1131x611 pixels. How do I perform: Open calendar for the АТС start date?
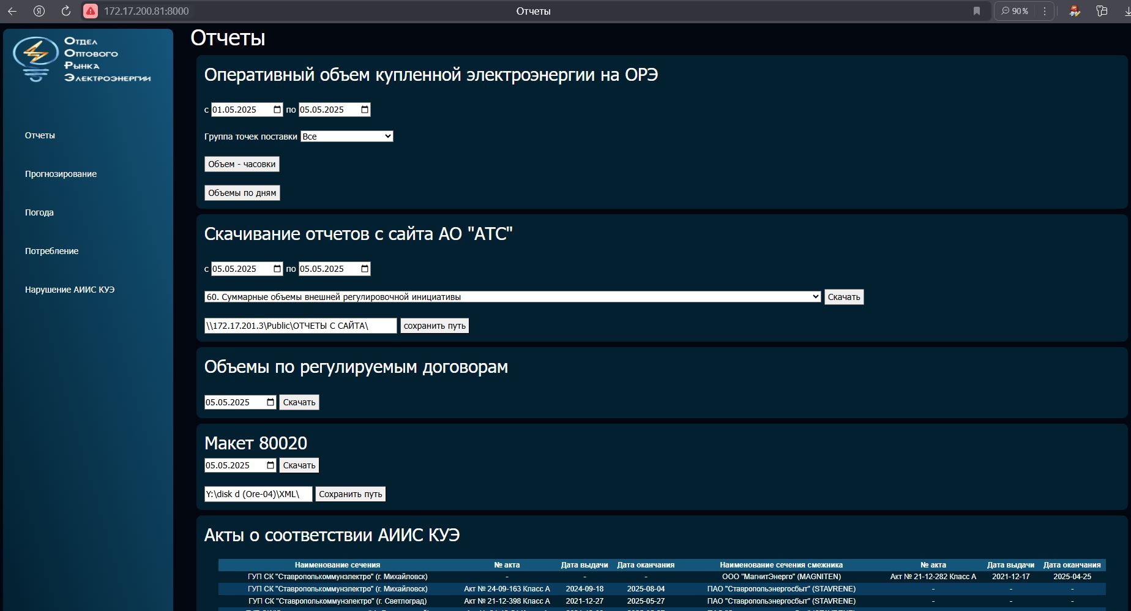(x=277, y=269)
